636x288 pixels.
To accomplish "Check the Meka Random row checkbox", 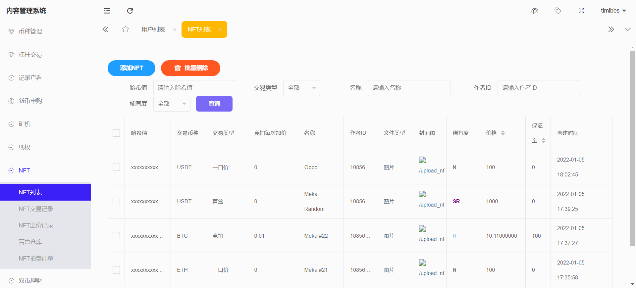I will tap(116, 201).
